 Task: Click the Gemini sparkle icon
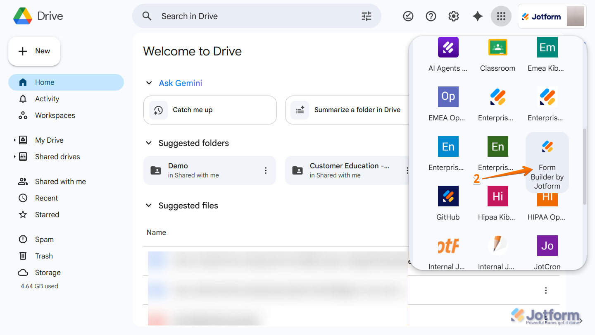click(477, 16)
